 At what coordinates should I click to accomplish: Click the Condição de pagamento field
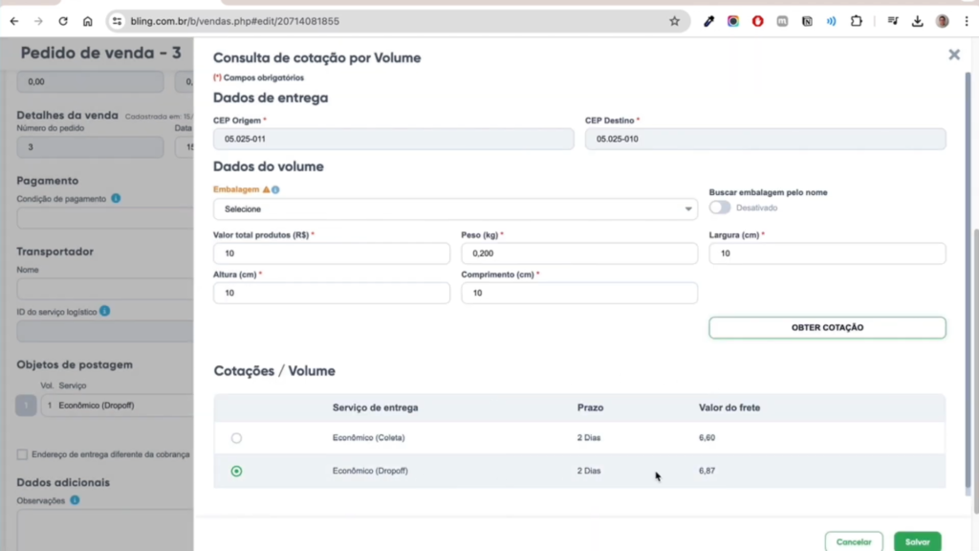point(105,218)
